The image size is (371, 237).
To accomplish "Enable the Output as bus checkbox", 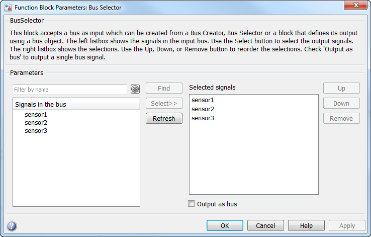I will (x=191, y=204).
